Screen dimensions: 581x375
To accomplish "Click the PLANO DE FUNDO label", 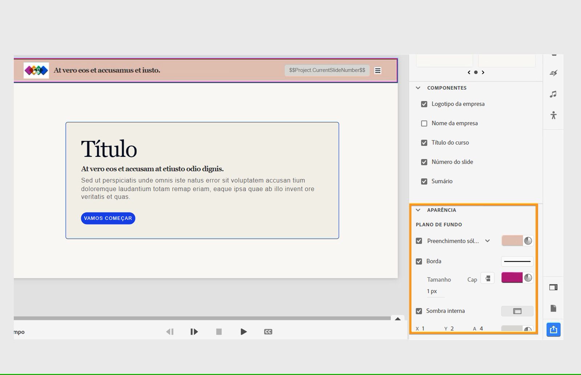I will point(439,224).
